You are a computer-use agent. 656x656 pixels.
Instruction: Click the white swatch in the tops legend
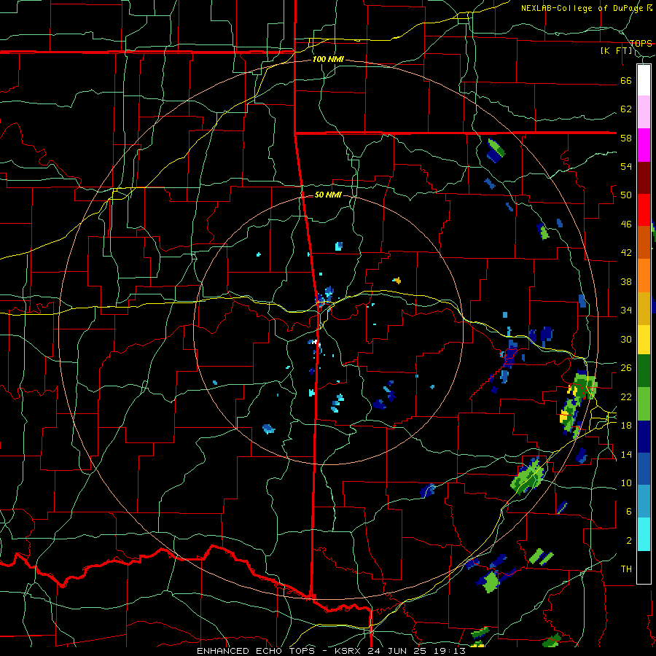pos(644,80)
